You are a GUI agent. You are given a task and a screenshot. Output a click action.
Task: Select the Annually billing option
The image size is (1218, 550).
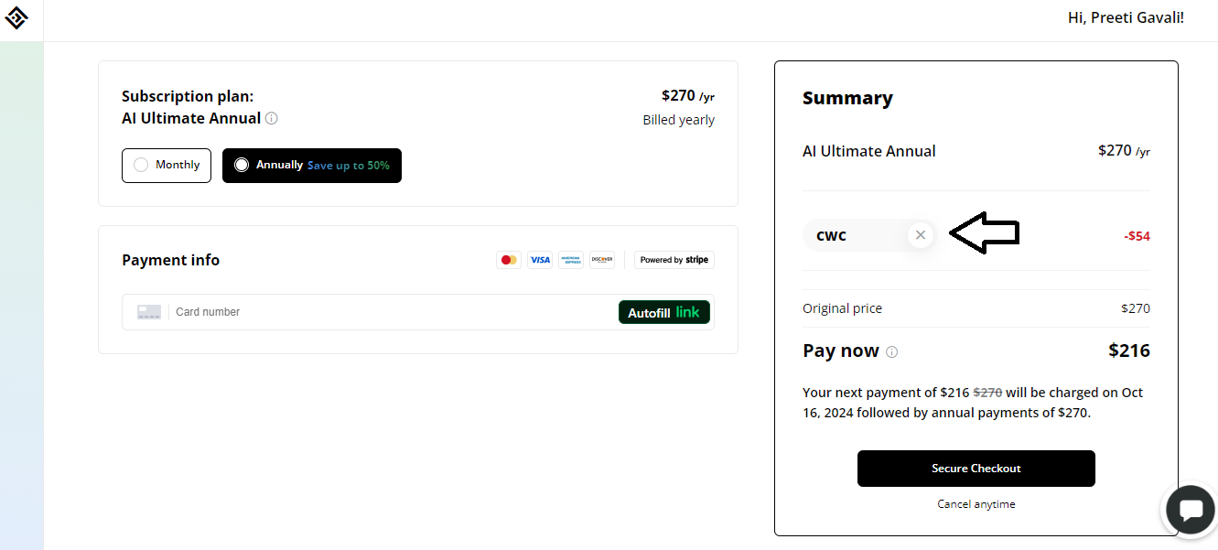pos(312,166)
